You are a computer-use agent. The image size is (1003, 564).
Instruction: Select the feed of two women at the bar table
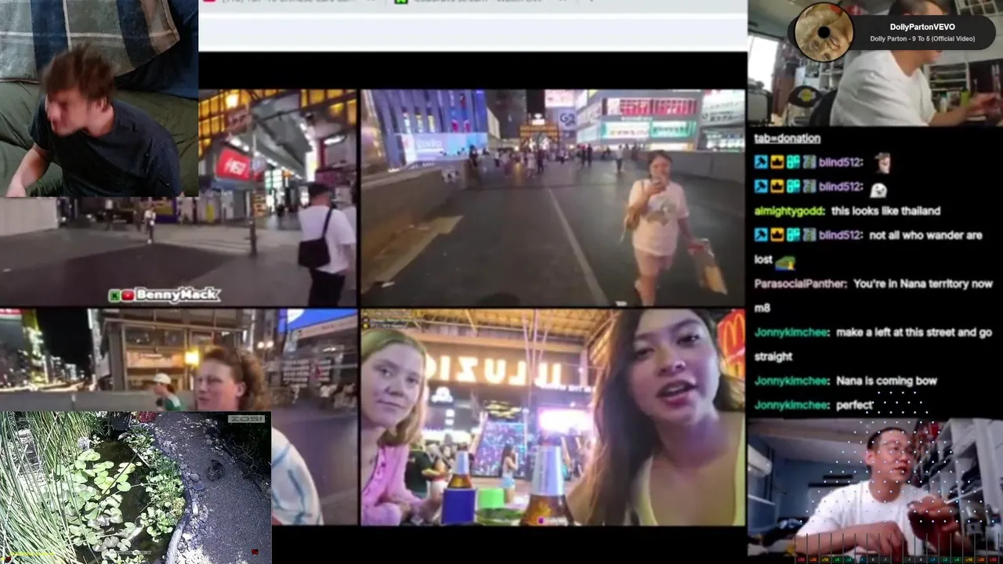pos(553,417)
